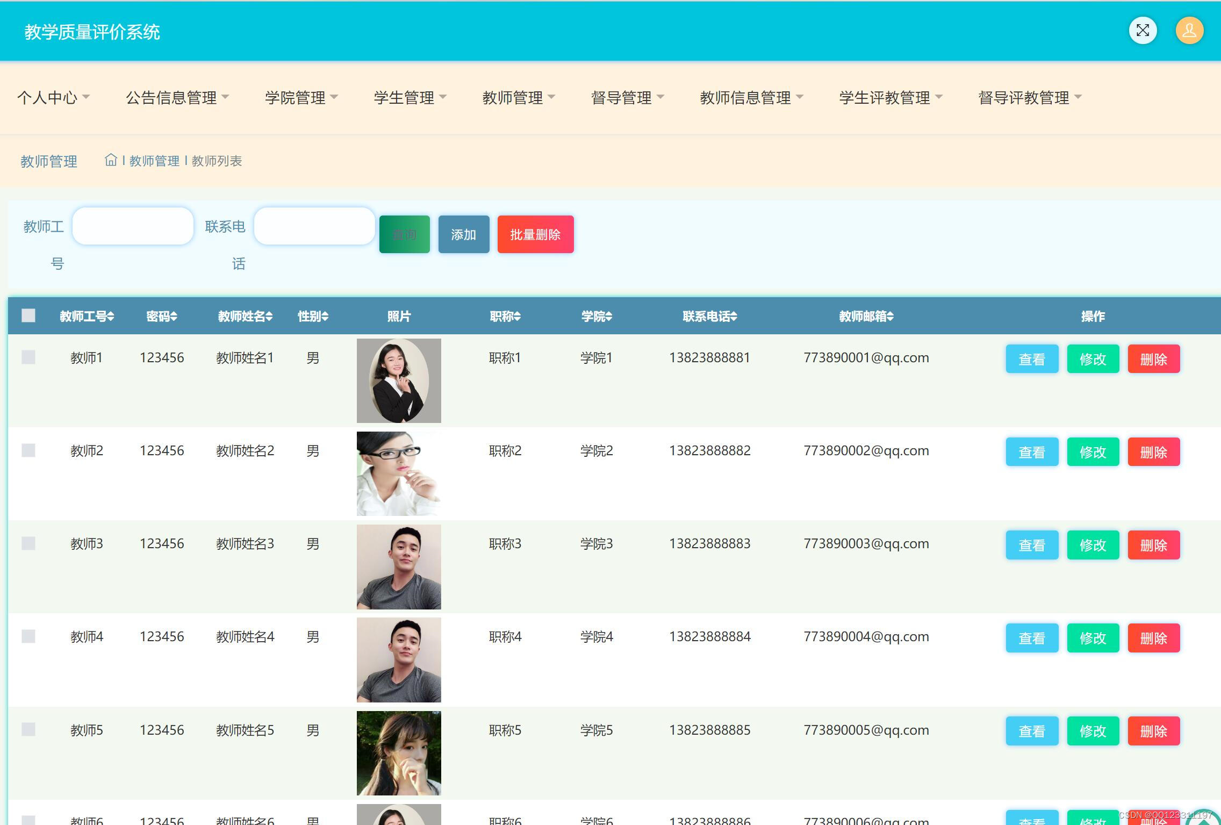This screenshot has width=1221, height=825.
Task: Expand the 公告信息管理 dropdown menu
Action: click(177, 98)
